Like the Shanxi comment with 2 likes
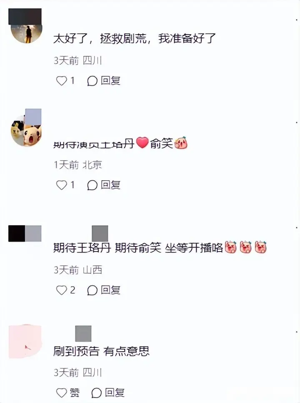The image size is (300, 403). pyautogui.click(x=62, y=290)
